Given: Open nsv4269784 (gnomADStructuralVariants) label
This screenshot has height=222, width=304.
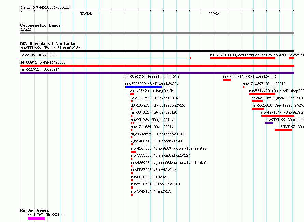Looking at the screenshot, I should (169, 163).
